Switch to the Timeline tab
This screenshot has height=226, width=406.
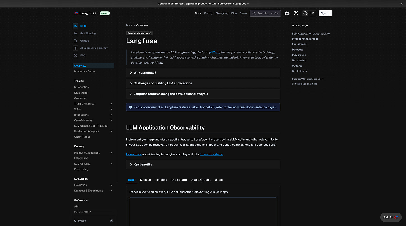[x=161, y=180]
